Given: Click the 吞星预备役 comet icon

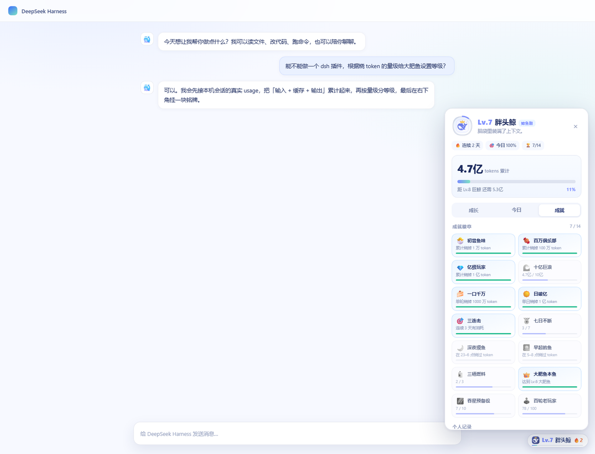Looking at the screenshot, I should click(x=460, y=401).
